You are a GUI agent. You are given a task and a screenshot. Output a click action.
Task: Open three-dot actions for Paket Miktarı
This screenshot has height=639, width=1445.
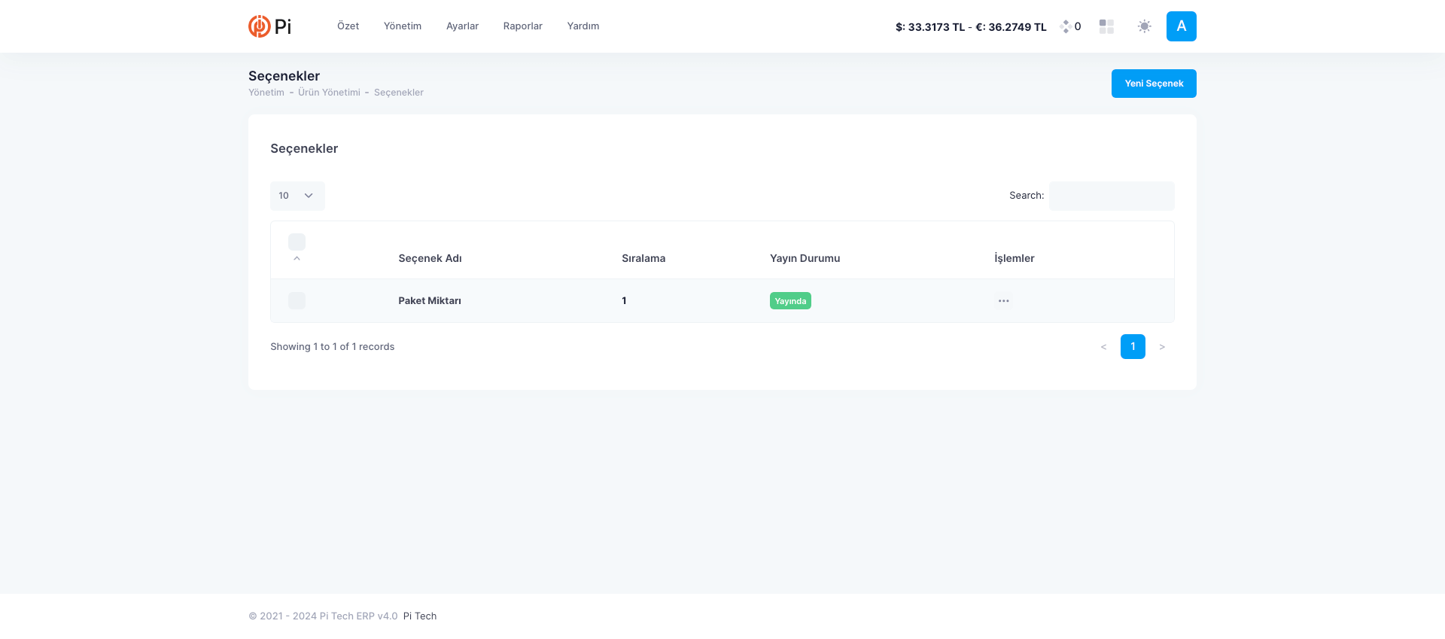click(1003, 301)
